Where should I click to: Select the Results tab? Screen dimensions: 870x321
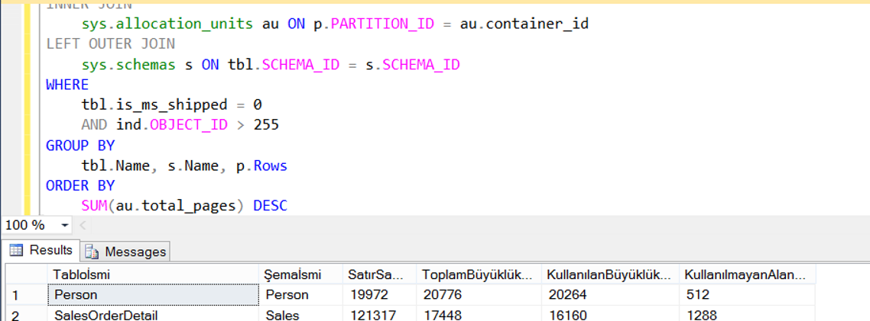pyautogui.click(x=50, y=250)
